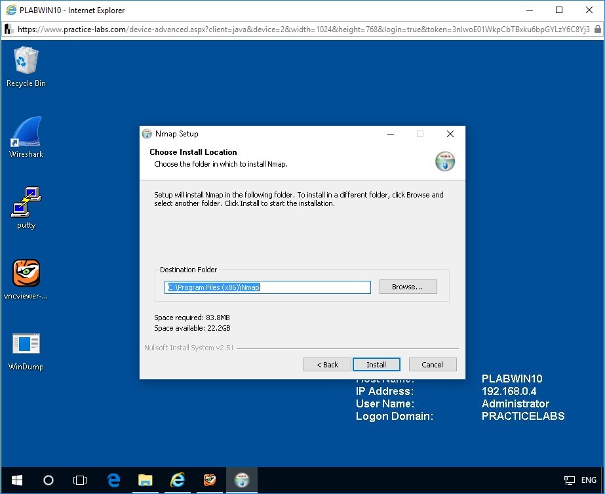This screenshot has height=494, width=605.
Task: Click the 'Space required: 83.8MB' text
Action: click(x=192, y=318)
